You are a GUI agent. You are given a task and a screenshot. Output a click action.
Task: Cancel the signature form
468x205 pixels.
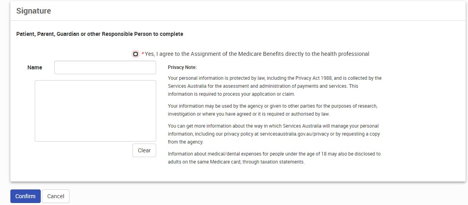tap(56, 196)
